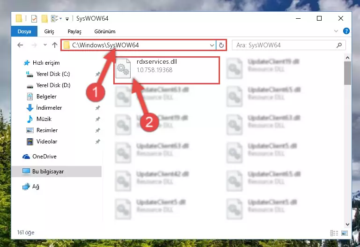Viewport: 360px width, 247px height.
Task: Click the pin icon beside Videolar
Action: 97,142
